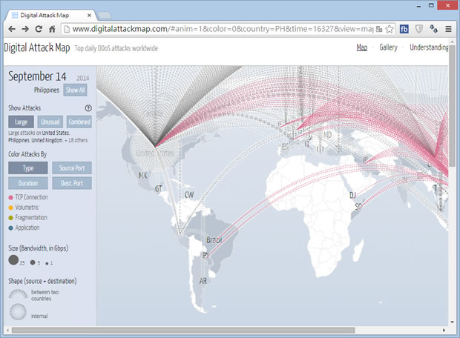Click the scroll down arrow

tap(452, 322)
